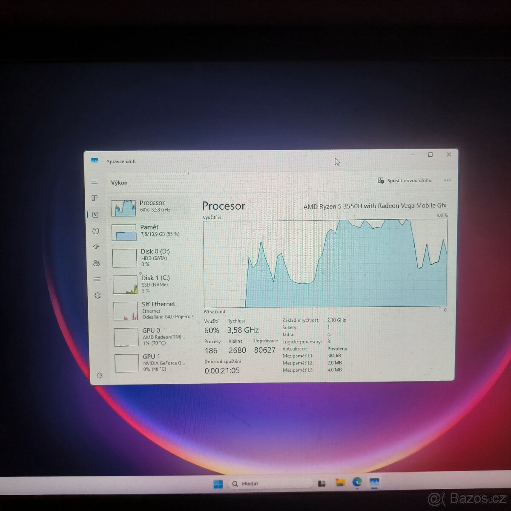Click the Procesor mini graph thumbnail
The width and height of the screenshot is (511, 511).
pyautogui.click(x=123, y=208)
